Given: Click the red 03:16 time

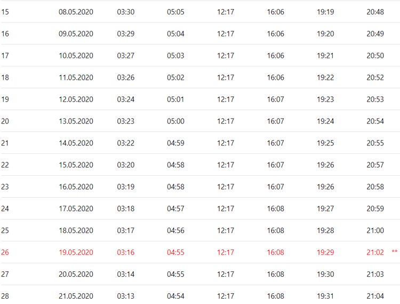Looking at the screenshot, I should coord(126,252).
